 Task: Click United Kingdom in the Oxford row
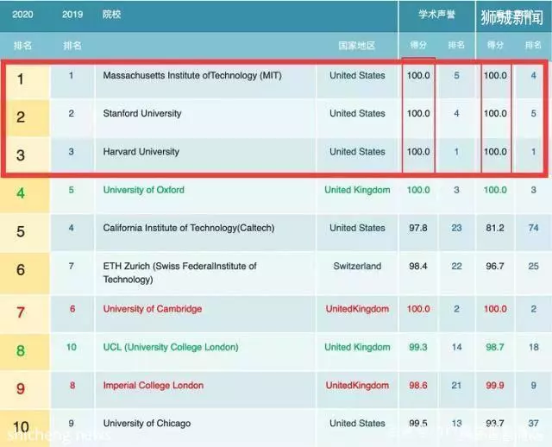click(357, 190)
